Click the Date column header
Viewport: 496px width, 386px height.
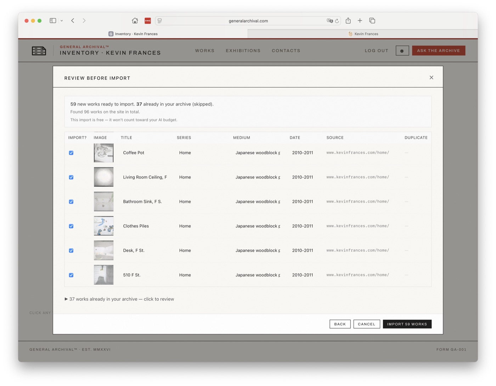click(x=295, y=138)
